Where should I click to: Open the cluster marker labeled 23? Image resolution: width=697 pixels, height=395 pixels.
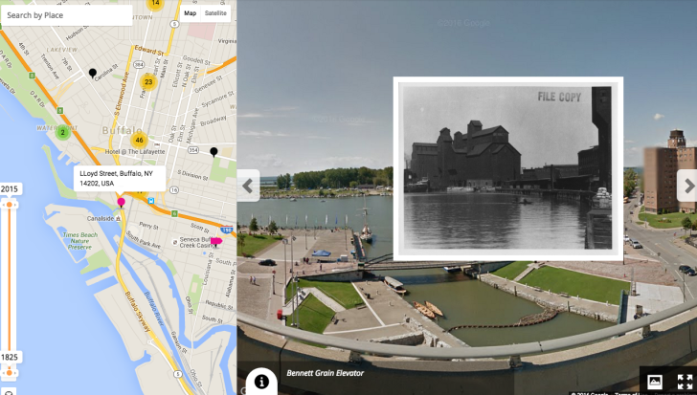click(147, 82)
